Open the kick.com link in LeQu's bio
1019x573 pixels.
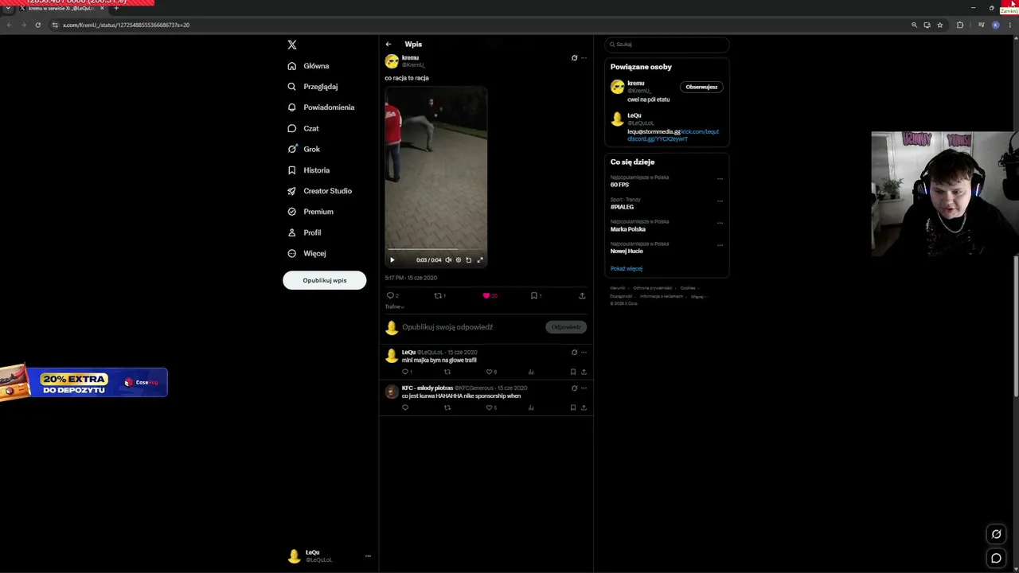(700, 132)
